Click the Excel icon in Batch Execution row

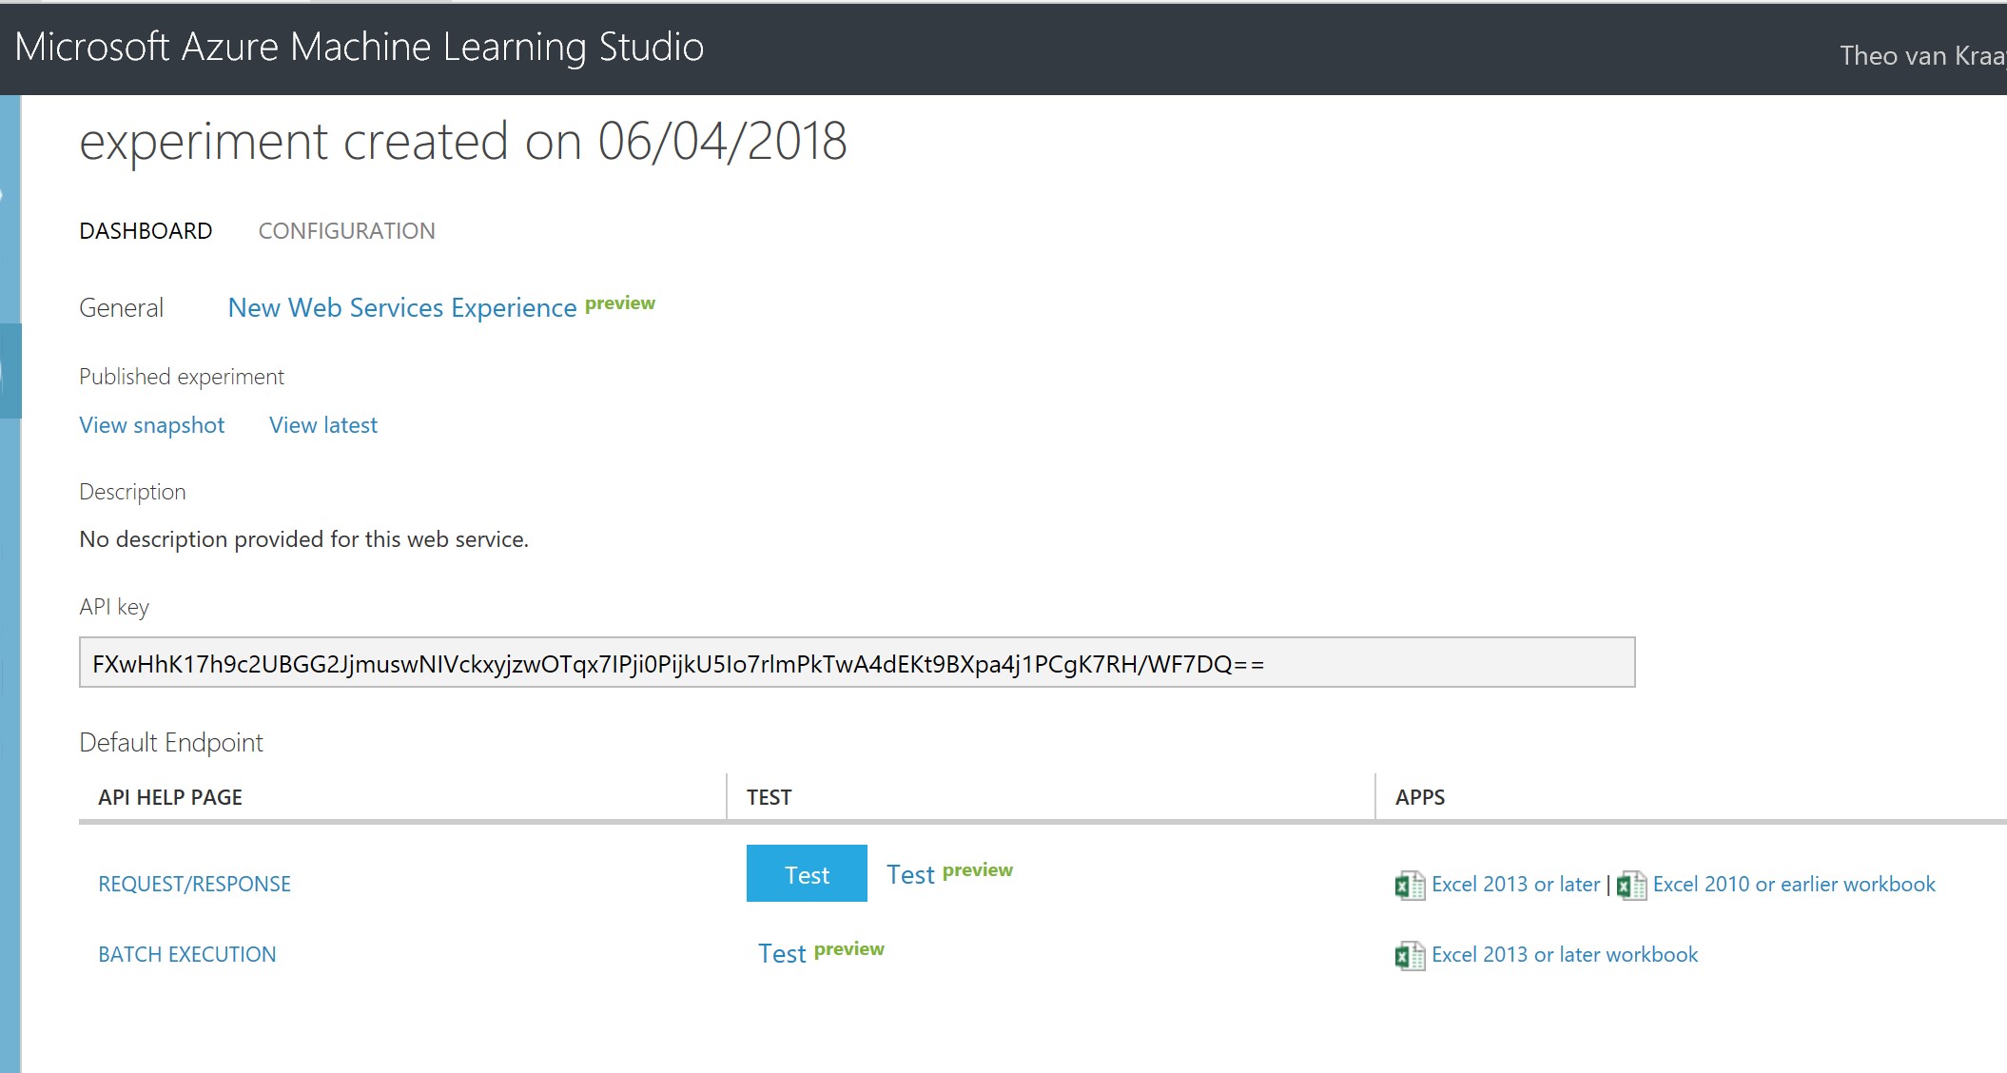(x=1407, y=954)
